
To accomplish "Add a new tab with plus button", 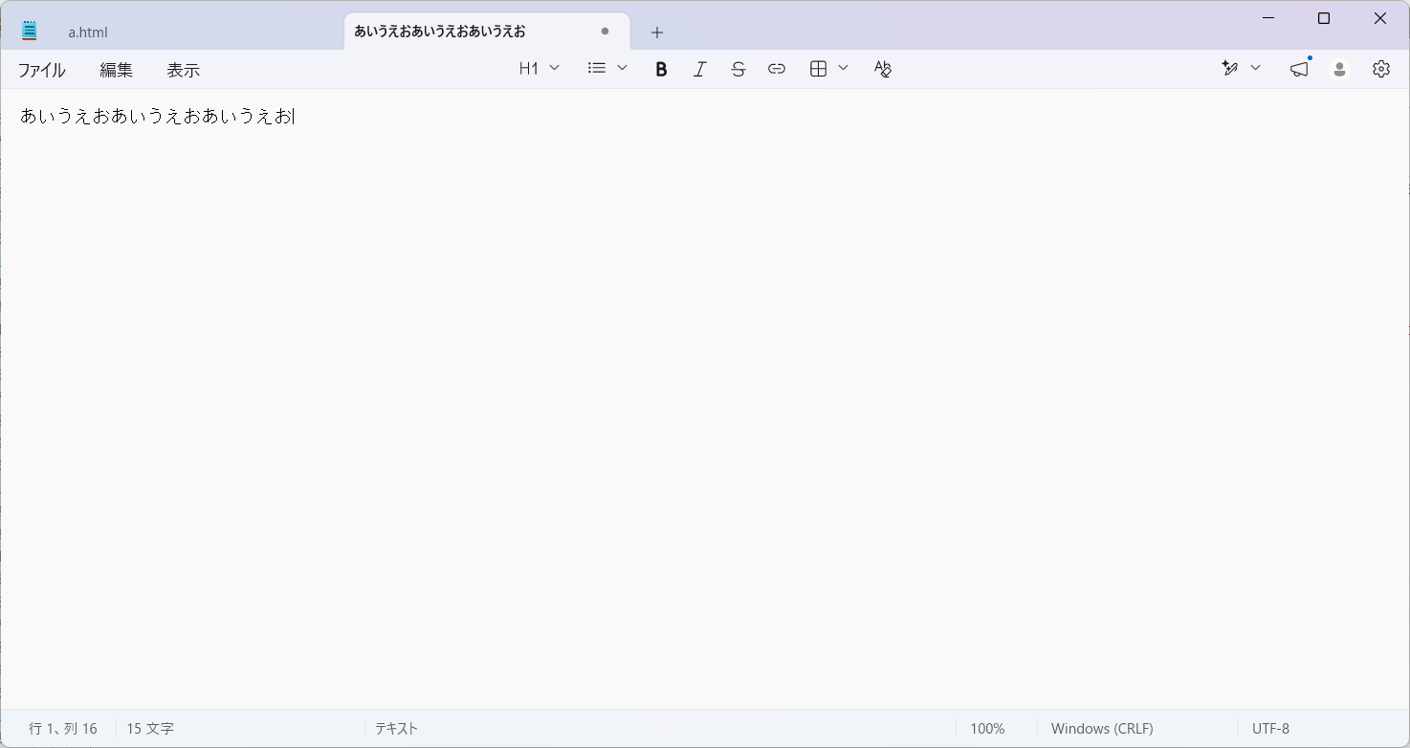I will 657,33.
